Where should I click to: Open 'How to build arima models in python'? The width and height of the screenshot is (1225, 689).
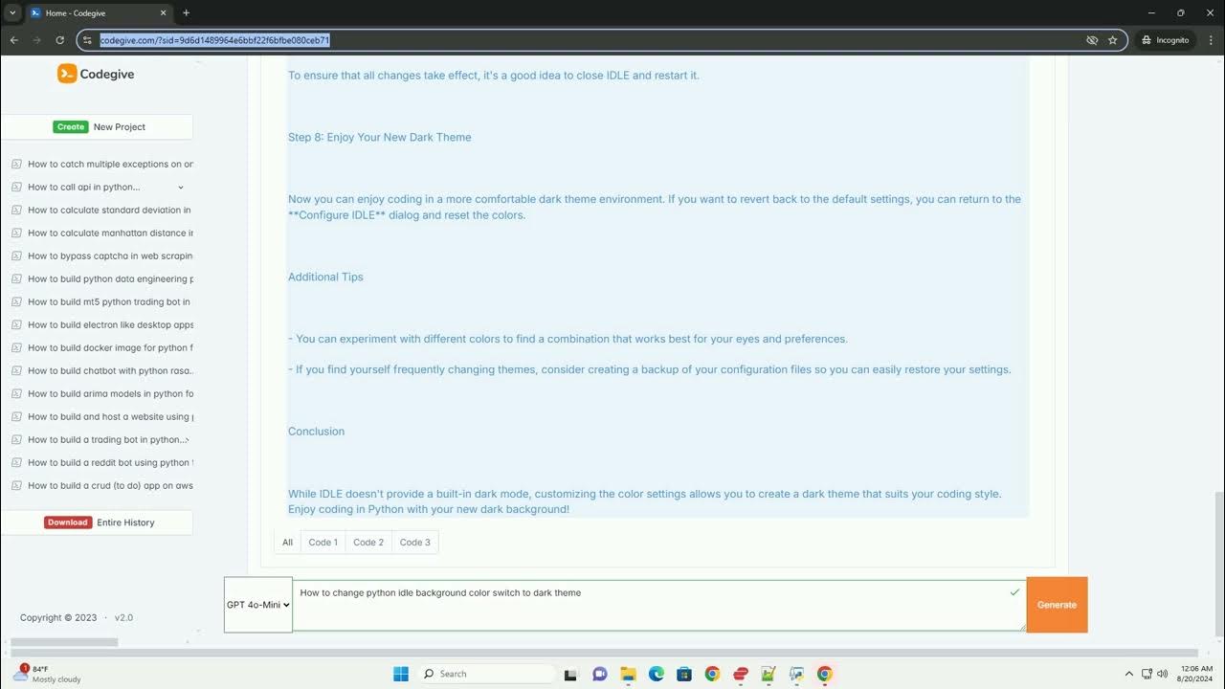tap(110, 393)
